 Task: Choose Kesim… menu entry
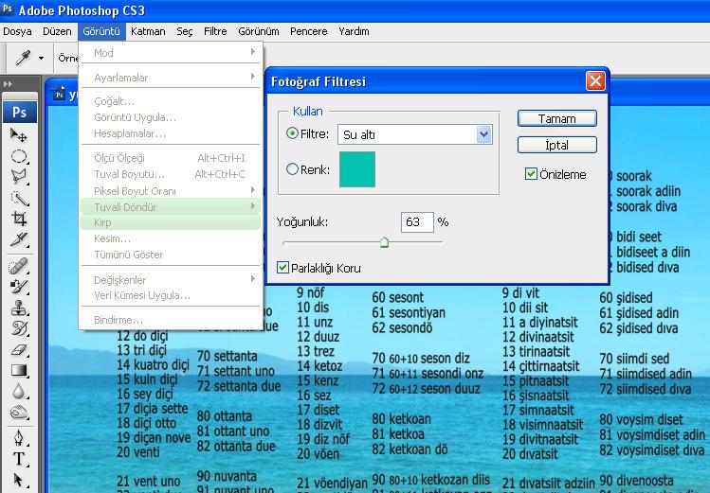pyautogui.click(x=171, y=238)
